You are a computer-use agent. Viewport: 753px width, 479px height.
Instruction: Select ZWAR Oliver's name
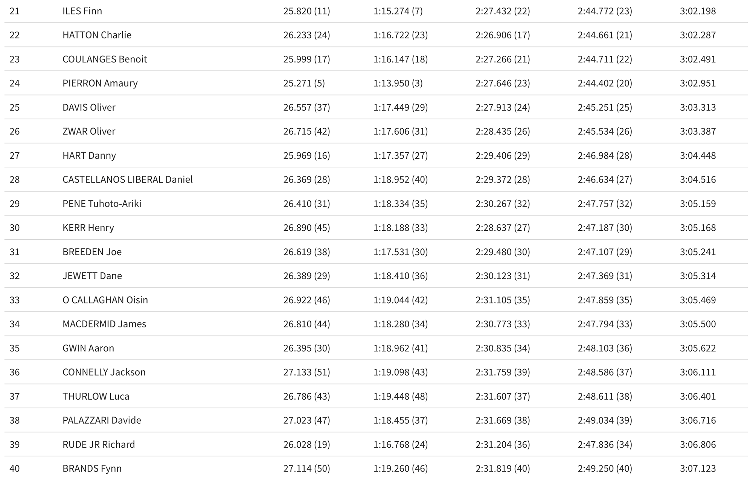coord(89,131)
